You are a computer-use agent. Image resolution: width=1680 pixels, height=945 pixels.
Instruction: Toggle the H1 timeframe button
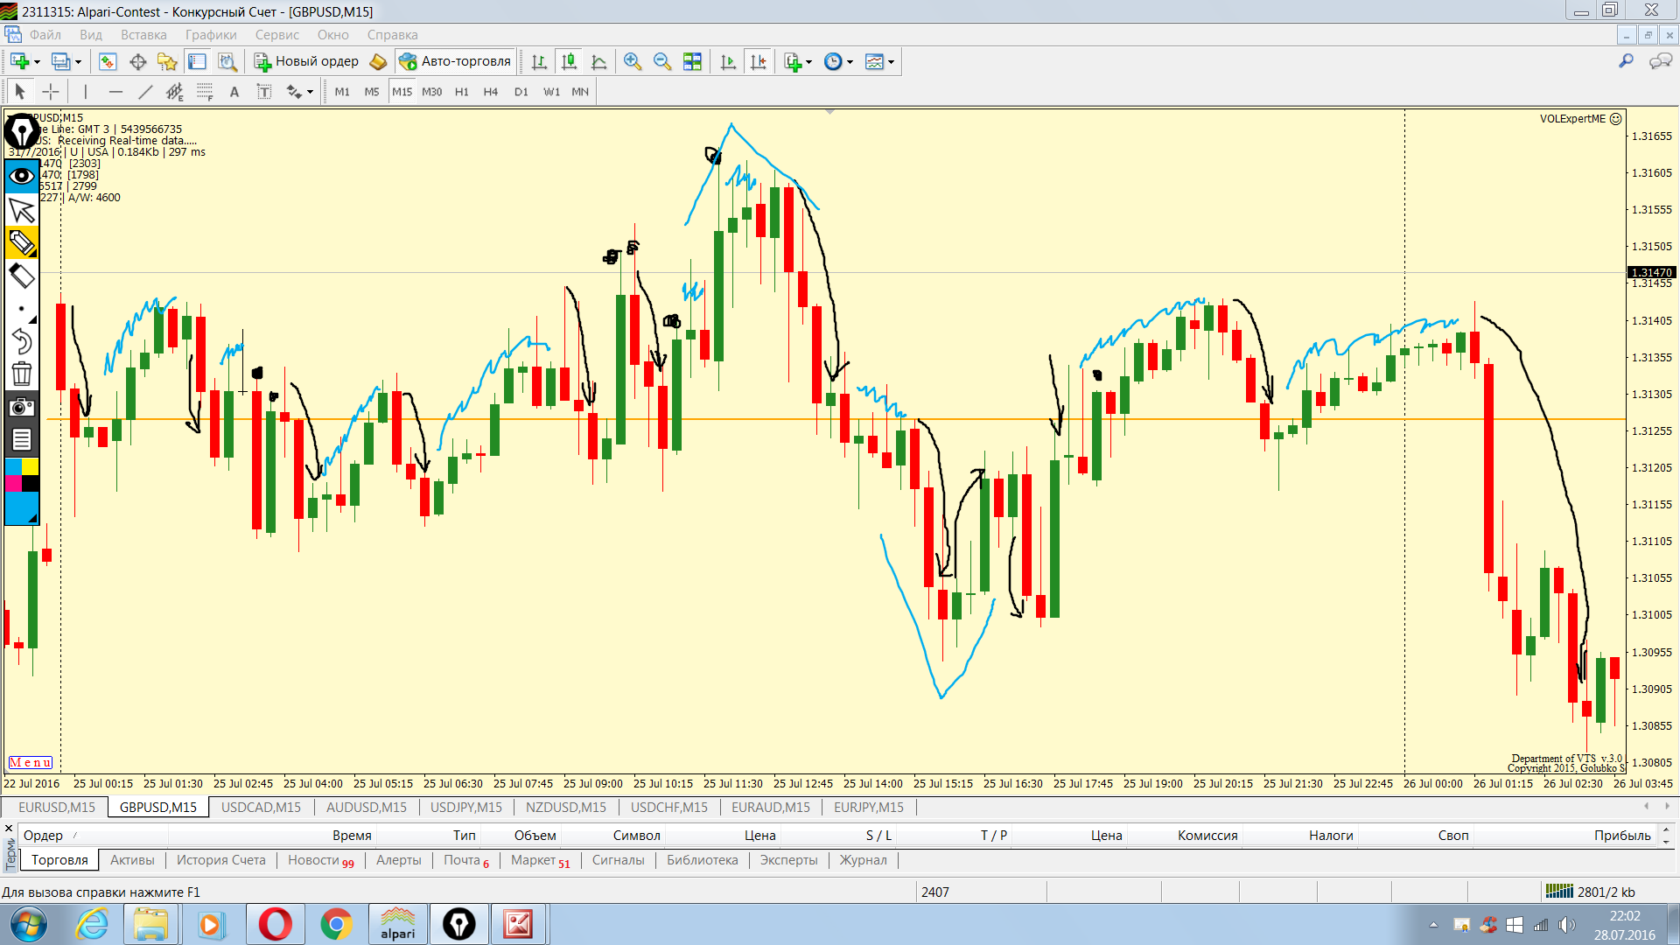coord(461,92)
